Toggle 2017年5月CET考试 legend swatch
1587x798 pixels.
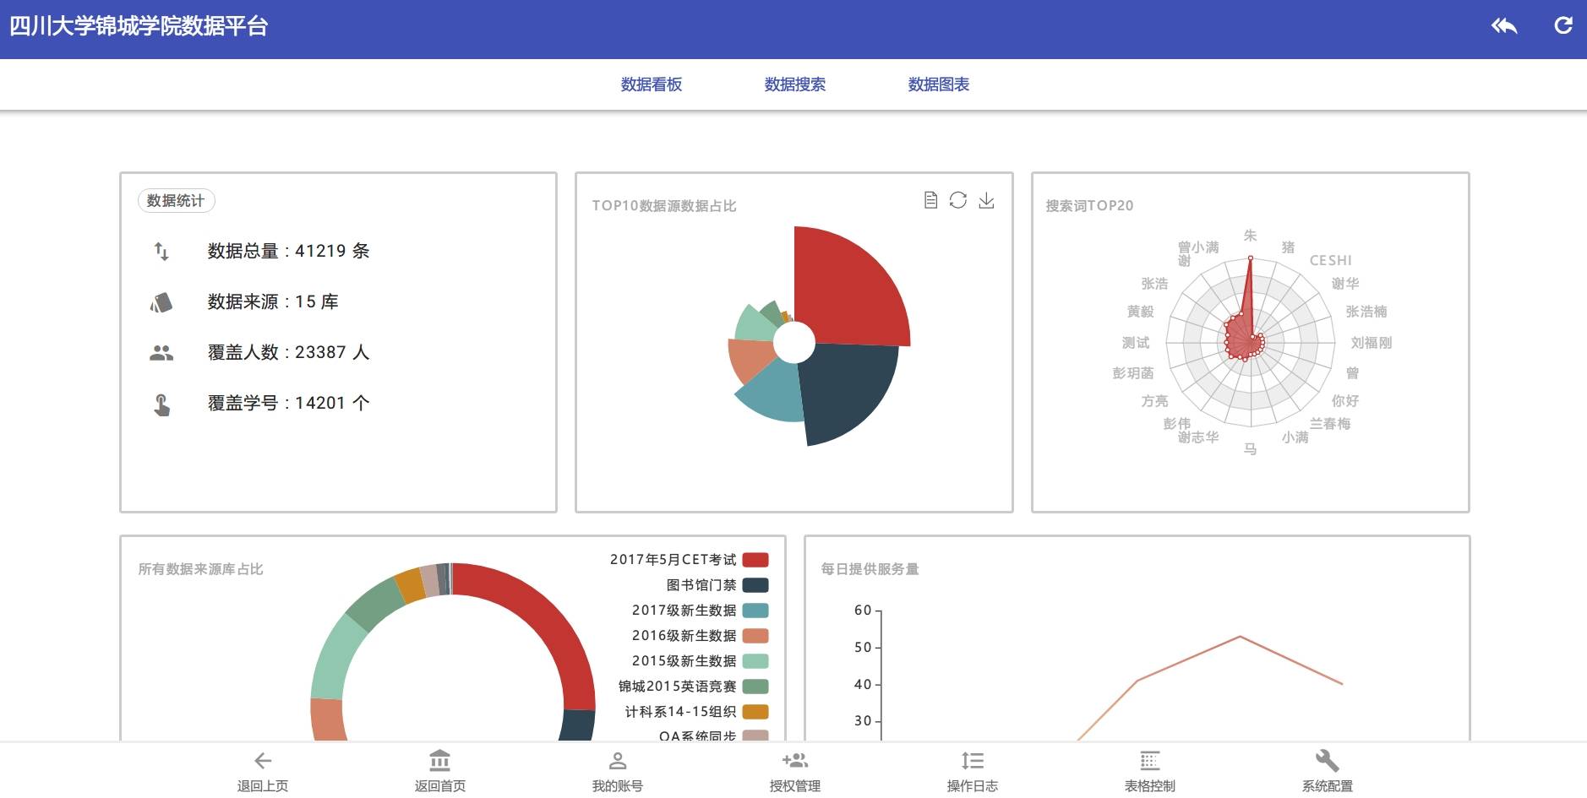tap(755, 560)
